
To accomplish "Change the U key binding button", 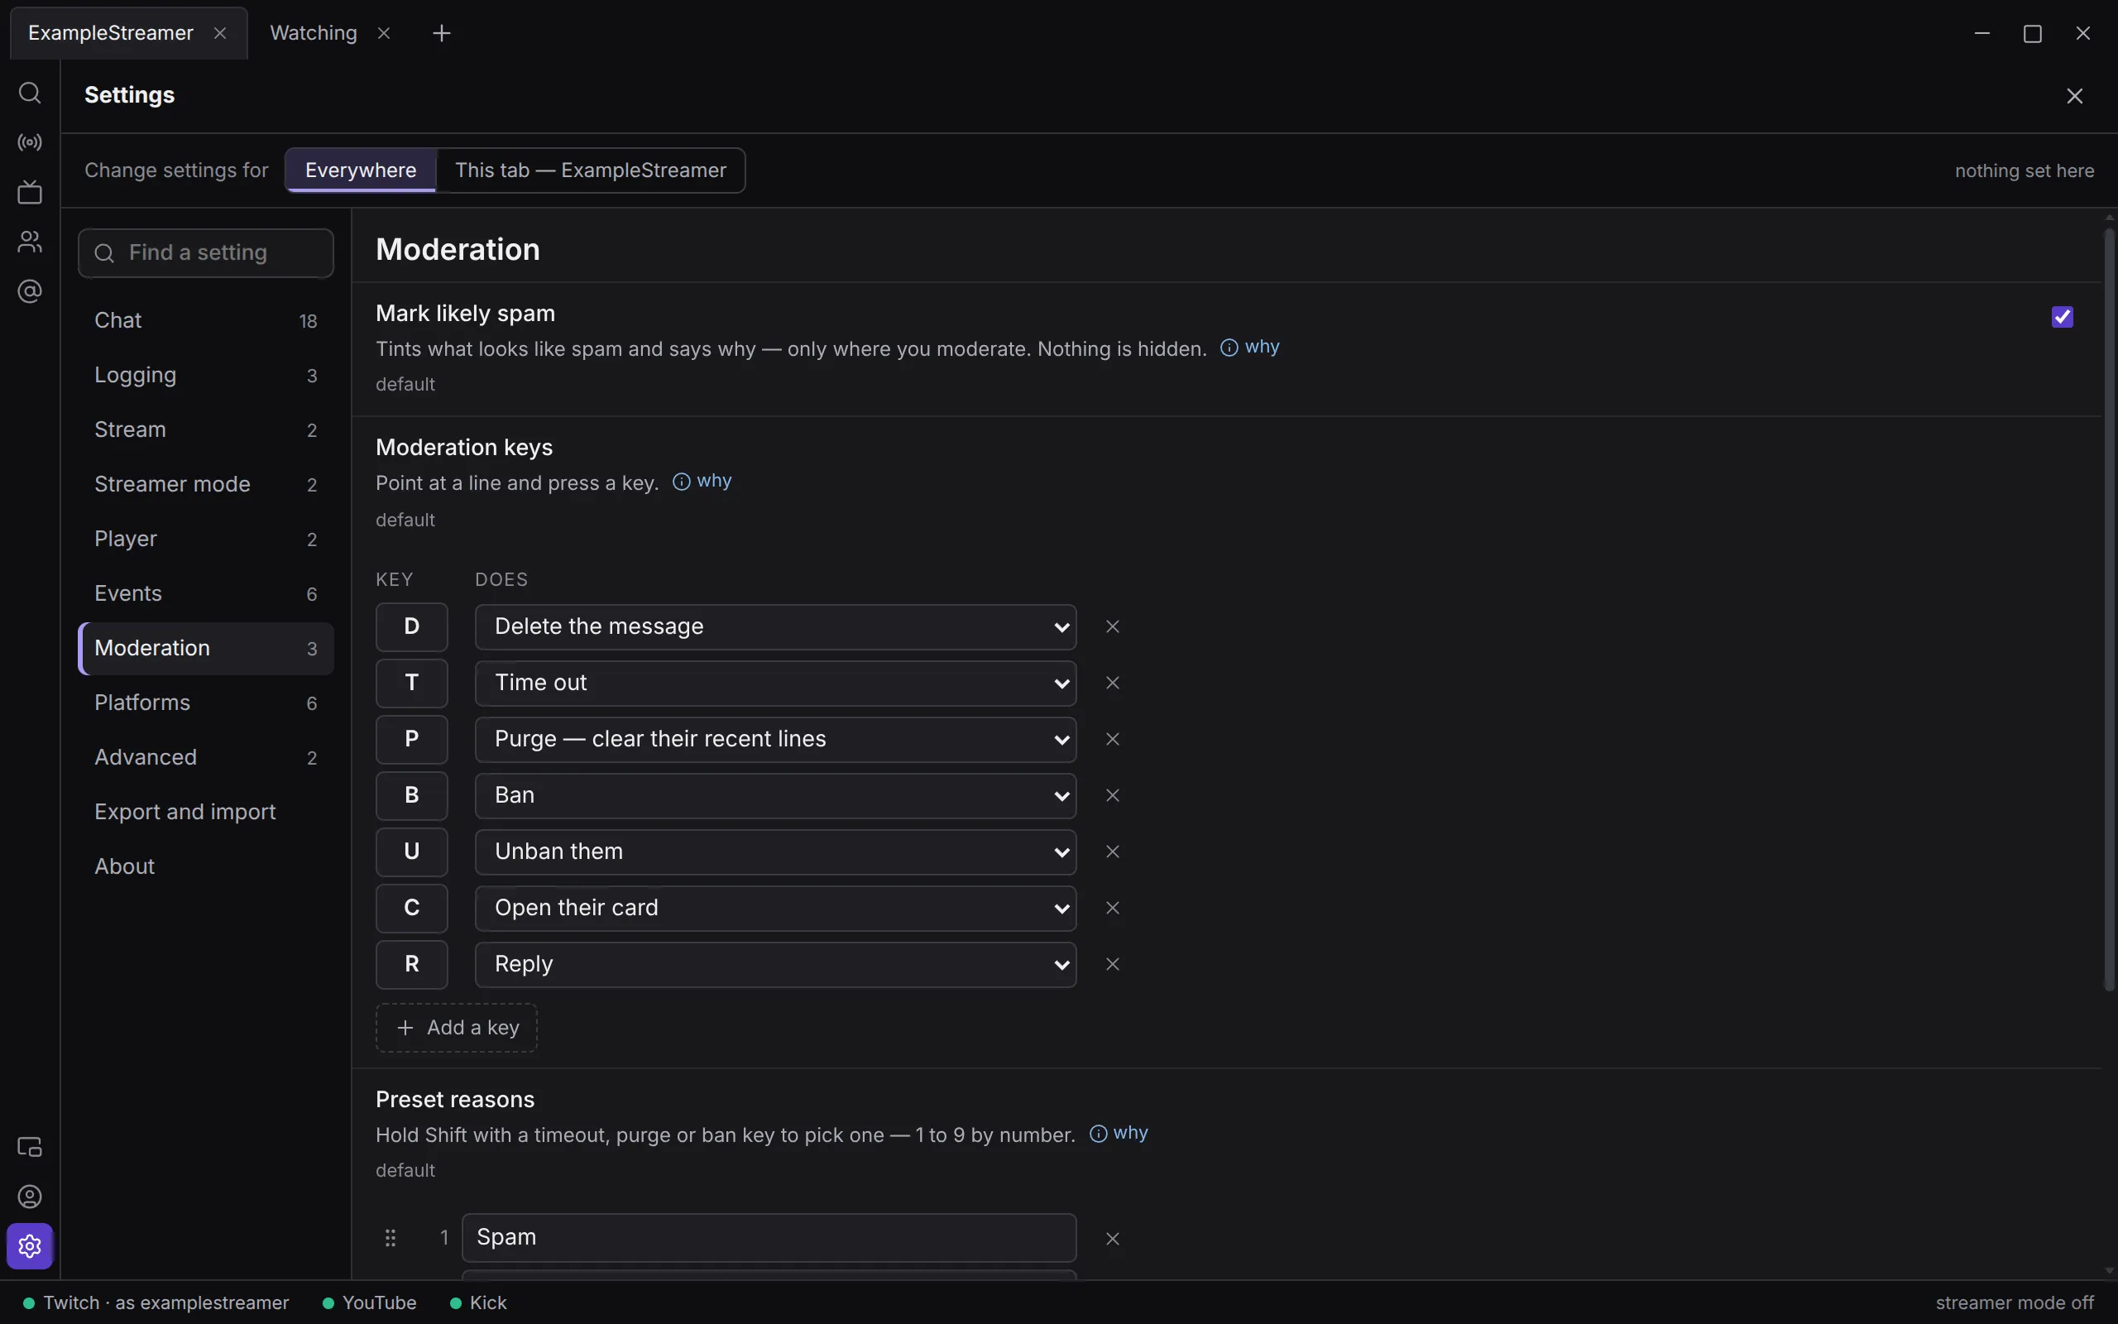I will coord(411,852).
